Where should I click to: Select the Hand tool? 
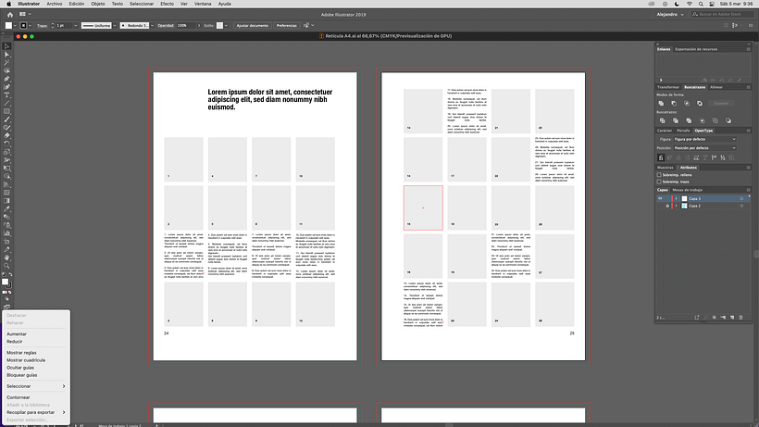6,258
